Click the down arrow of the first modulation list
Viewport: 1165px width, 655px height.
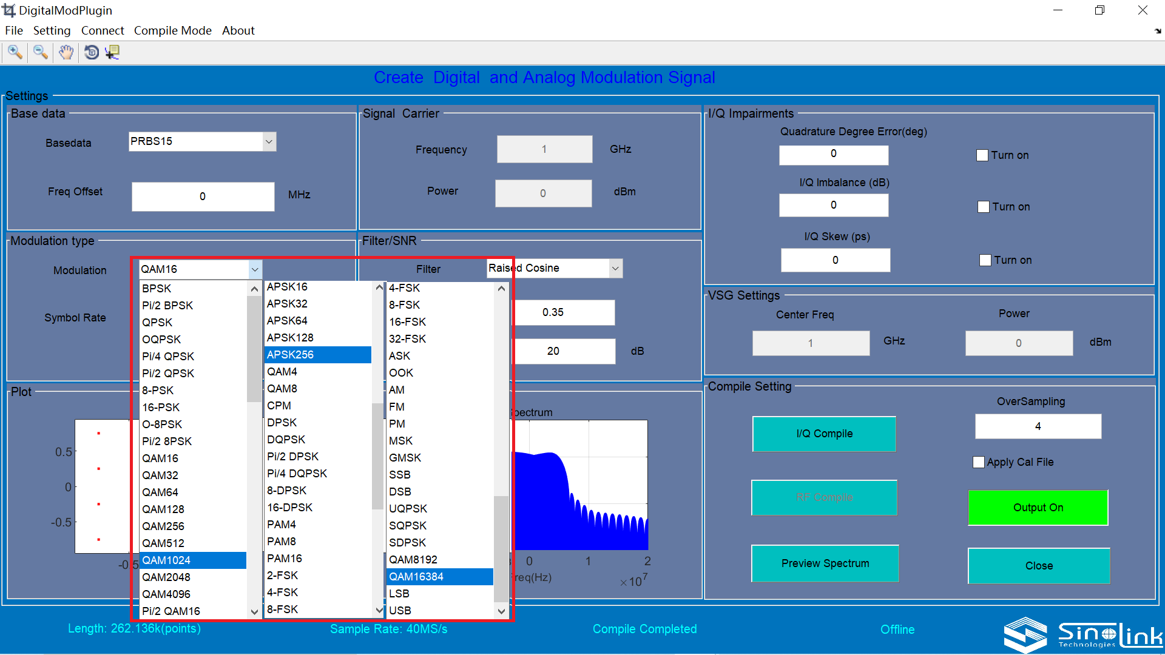tap(254, 611)
